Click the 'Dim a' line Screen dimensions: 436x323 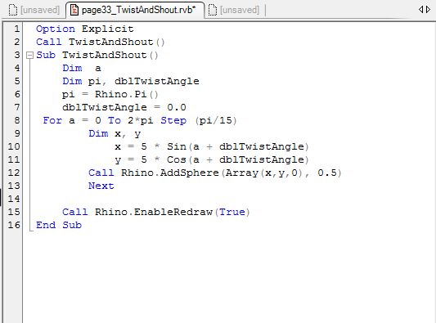pyautogui.click(x=82, y=68)
